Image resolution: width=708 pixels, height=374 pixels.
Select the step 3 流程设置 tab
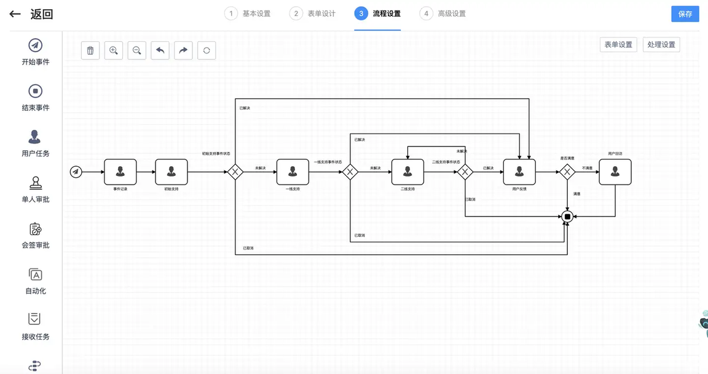click(x=377, y=13)
